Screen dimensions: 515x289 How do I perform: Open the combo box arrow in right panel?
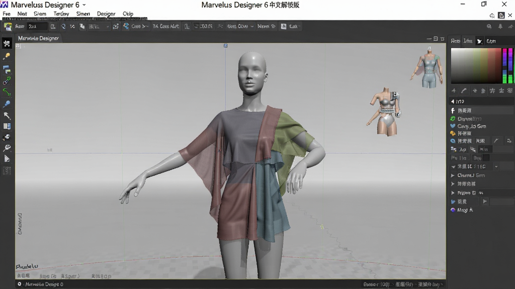(496, 167)
